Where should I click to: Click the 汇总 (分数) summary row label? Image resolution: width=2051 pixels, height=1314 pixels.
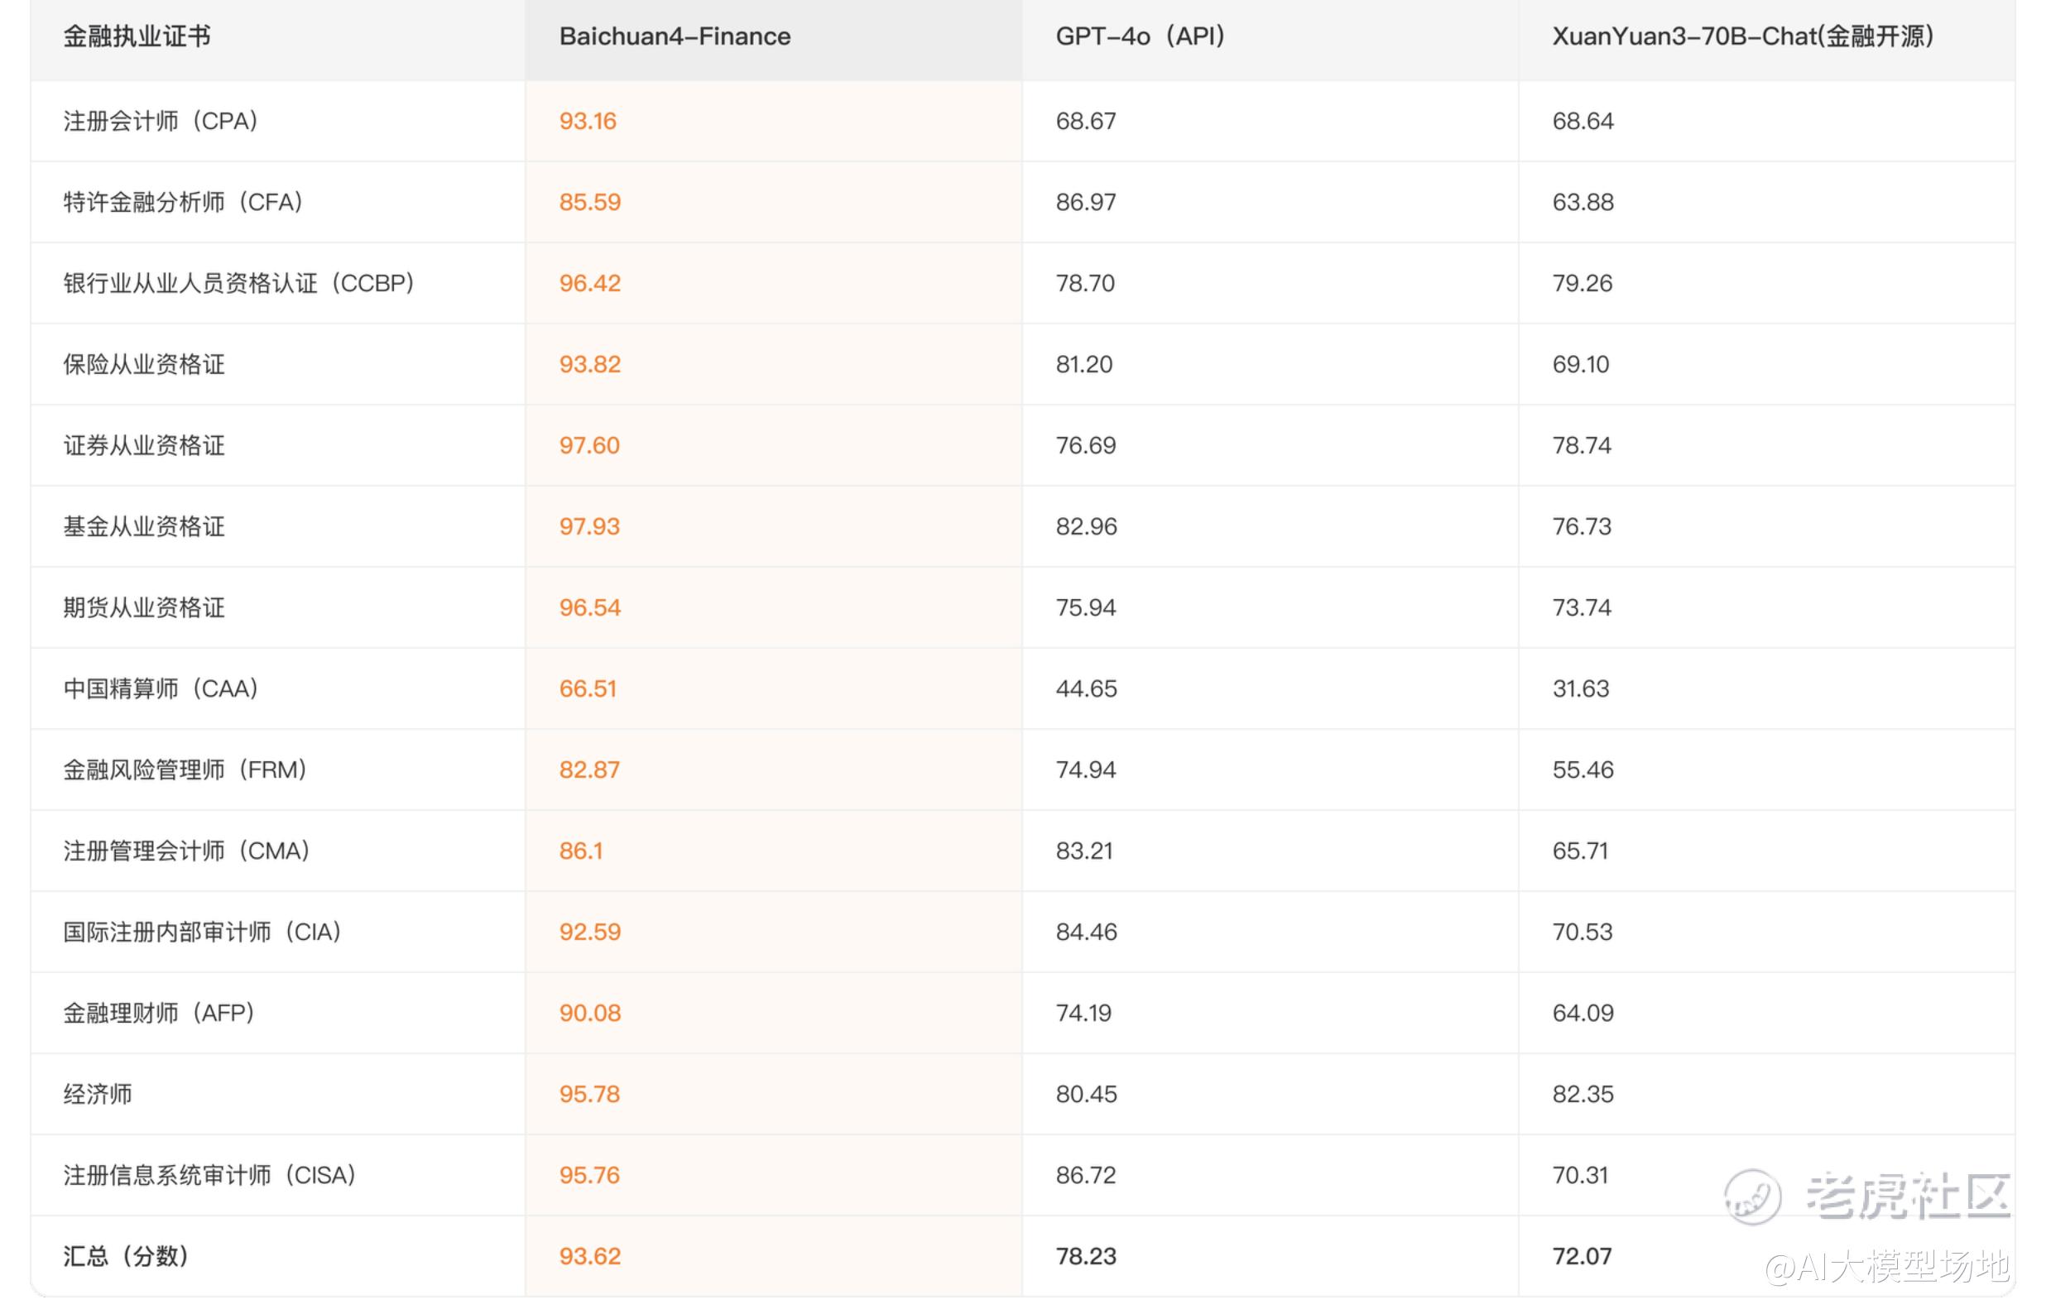click(127, 1256)
